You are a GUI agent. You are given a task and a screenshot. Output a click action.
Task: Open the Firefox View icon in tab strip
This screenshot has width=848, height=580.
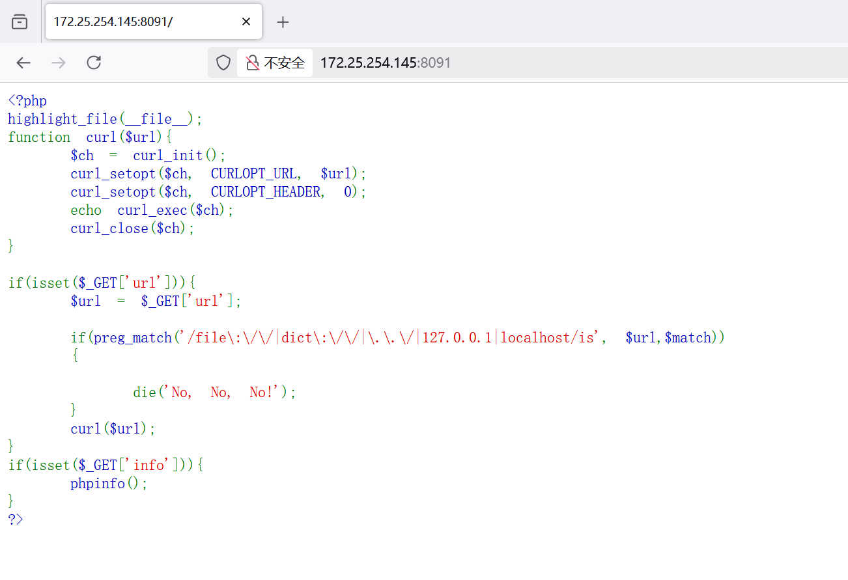pyautogui.click(x=20, y=22)
